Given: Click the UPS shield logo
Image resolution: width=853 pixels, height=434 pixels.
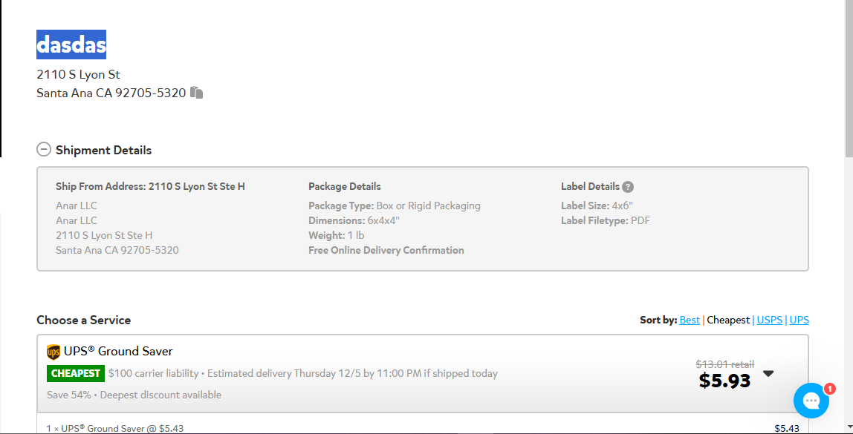Looking at the screenshot, I should pyautogui.click(x=53, y=352).
